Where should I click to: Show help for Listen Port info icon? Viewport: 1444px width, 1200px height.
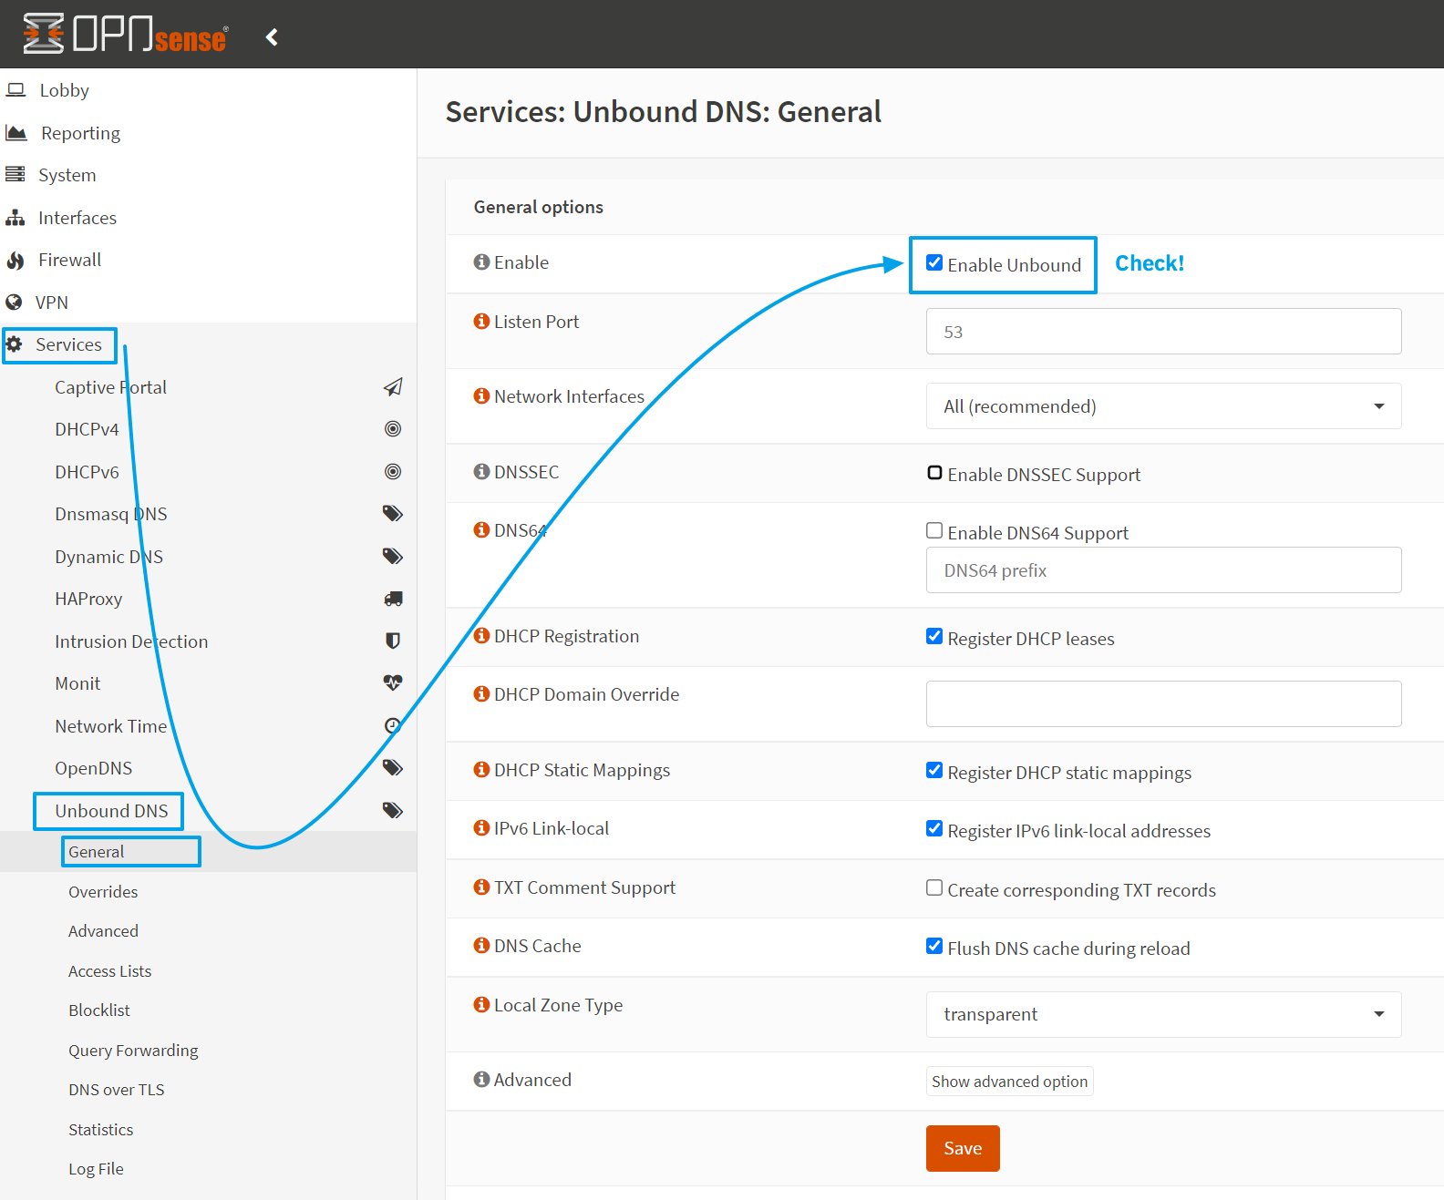481,321
